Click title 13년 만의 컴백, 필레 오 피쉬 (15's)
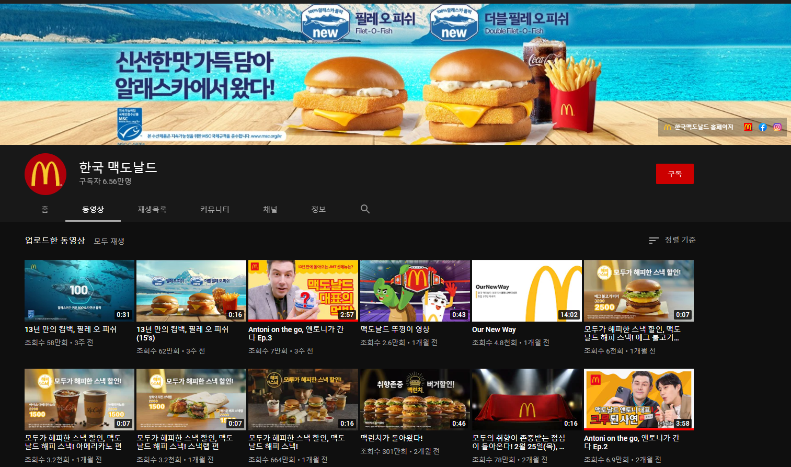 click(x=182, y=334)
